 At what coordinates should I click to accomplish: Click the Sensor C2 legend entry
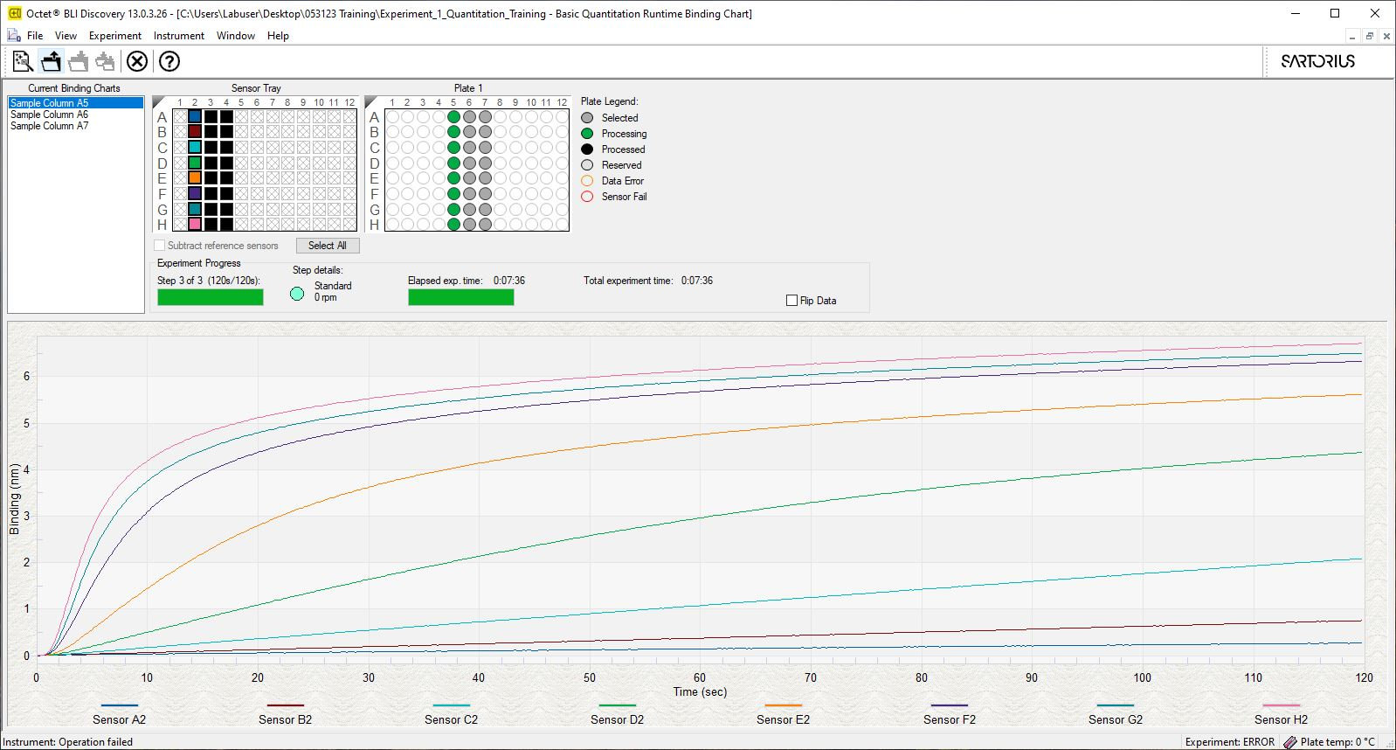(x=451, y=713)
